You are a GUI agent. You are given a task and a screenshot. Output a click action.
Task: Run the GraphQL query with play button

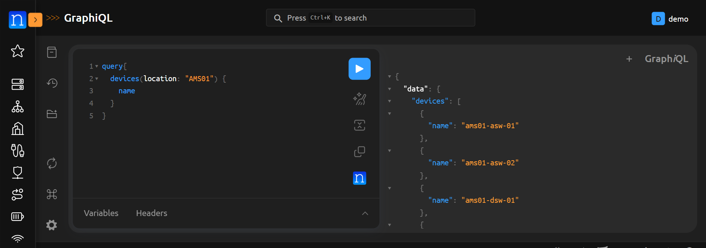pyautogui.click(x=359, y=69)
